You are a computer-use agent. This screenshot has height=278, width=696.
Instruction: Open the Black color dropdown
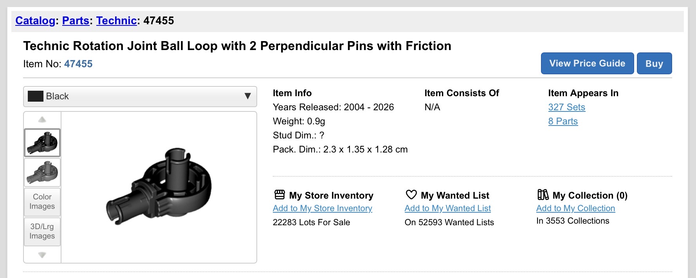[140, 97]
